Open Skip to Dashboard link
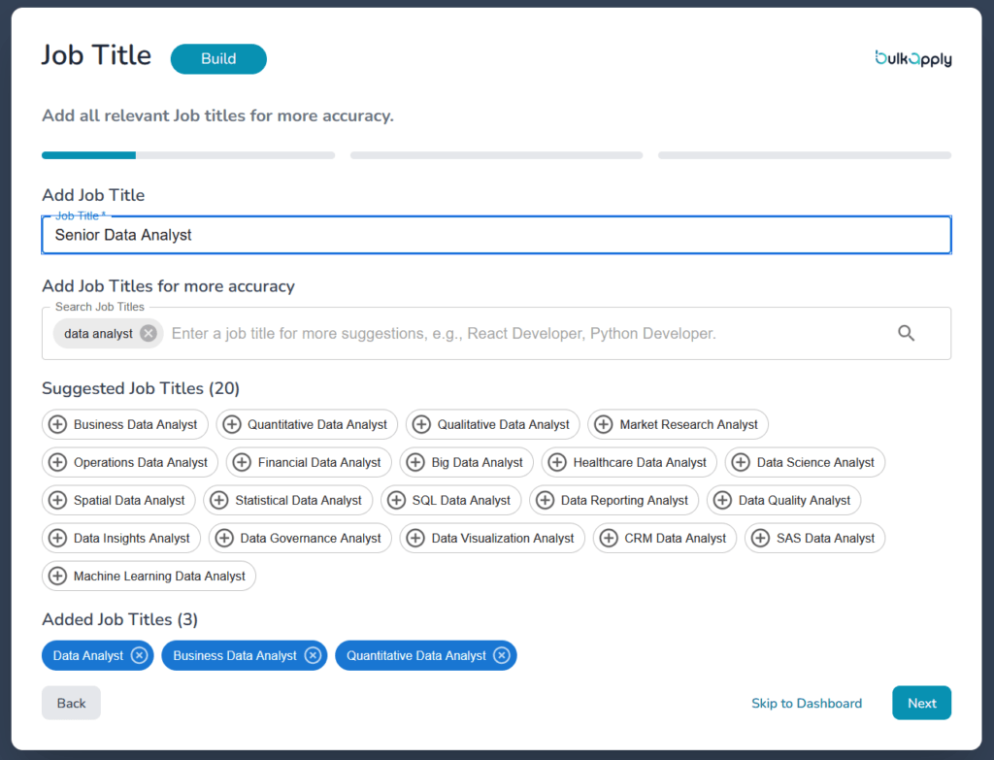Screen dimensions: 994x760 [806, 703]
